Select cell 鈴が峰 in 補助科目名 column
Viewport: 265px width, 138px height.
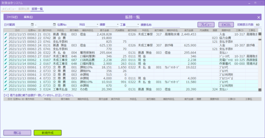point(172,45)
